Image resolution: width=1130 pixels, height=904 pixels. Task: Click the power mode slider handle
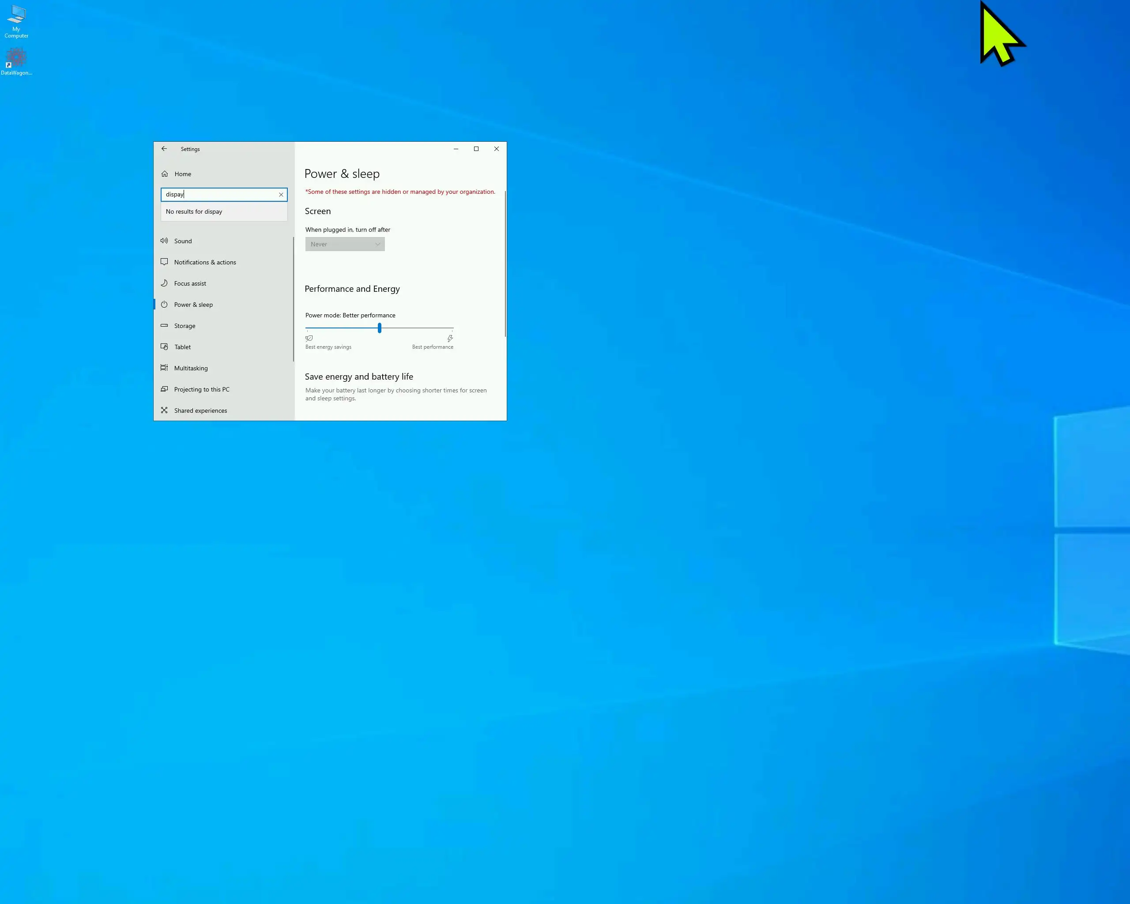tap(380, 328)
